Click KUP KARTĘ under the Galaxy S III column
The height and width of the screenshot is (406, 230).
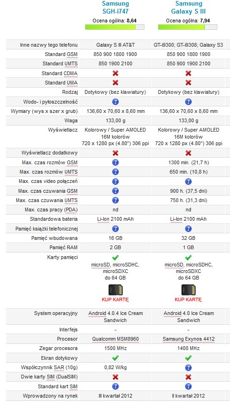point(188,300)
